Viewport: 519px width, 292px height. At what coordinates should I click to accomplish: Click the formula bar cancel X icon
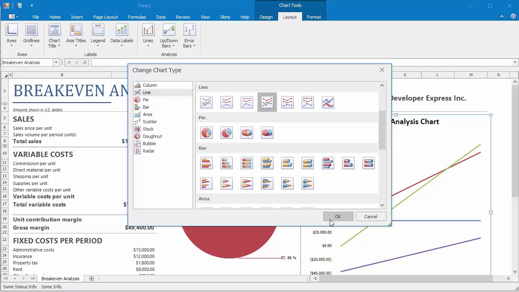(x=69, y=62)
